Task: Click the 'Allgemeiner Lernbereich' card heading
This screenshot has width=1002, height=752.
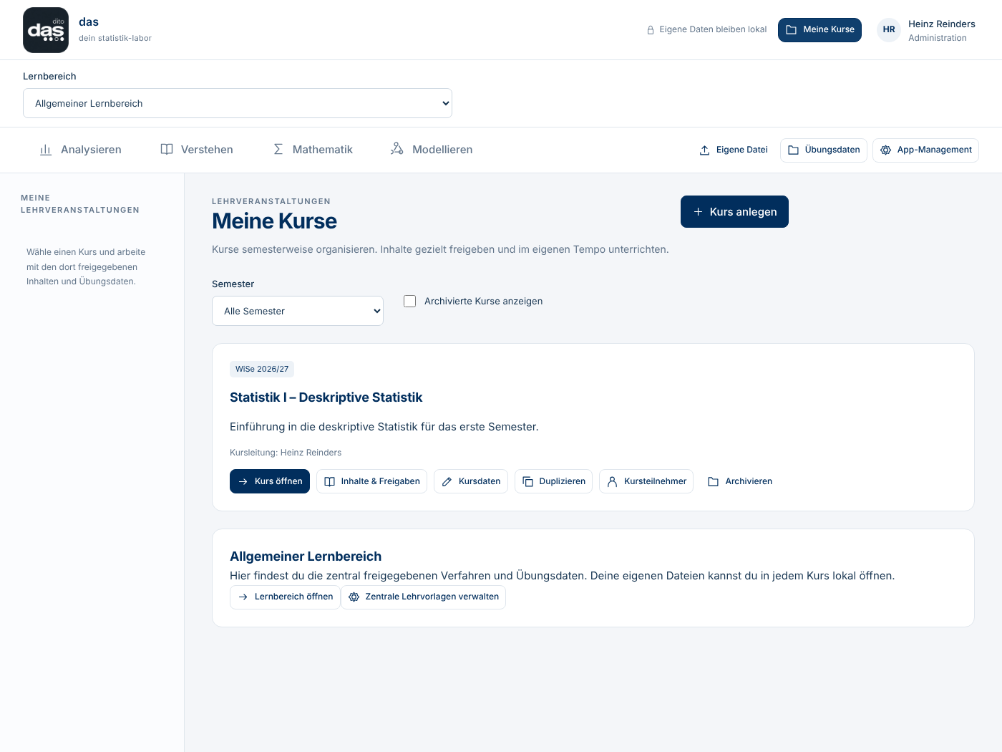Action: (306, 556)
